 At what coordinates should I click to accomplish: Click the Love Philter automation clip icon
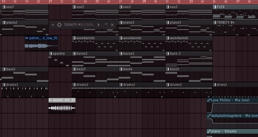(209, 100)
